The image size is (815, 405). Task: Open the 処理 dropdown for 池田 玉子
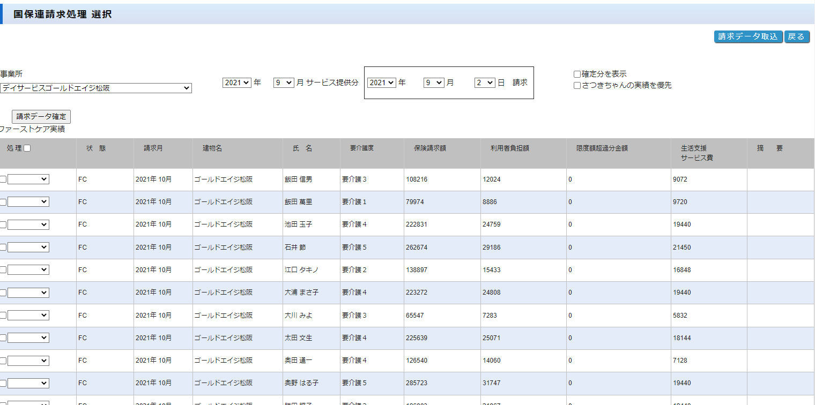coord(28,224)
